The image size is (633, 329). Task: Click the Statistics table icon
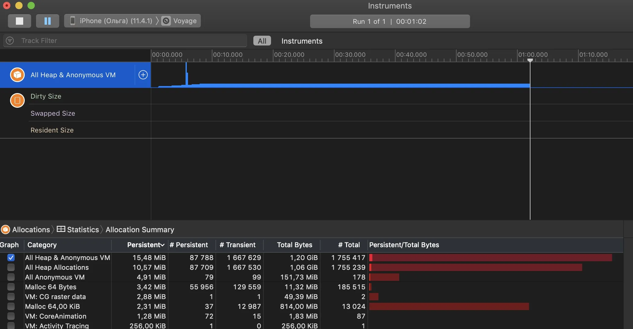pyautogui.click(x=61, y=229)
